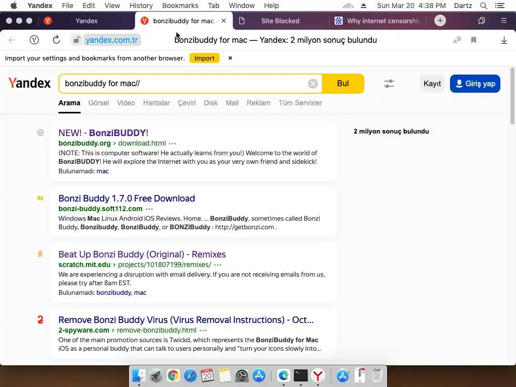Click the Giriş yap login button

pyautogui.click(x=475, y=84)
